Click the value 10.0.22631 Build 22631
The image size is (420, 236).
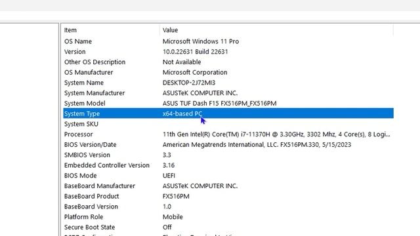tap(196, 52)
